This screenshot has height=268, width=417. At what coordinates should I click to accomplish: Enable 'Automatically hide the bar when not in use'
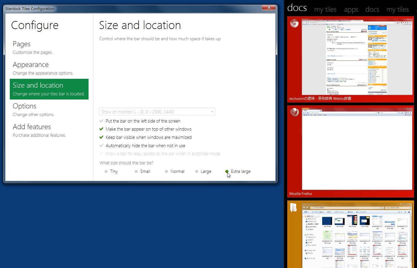101,145
